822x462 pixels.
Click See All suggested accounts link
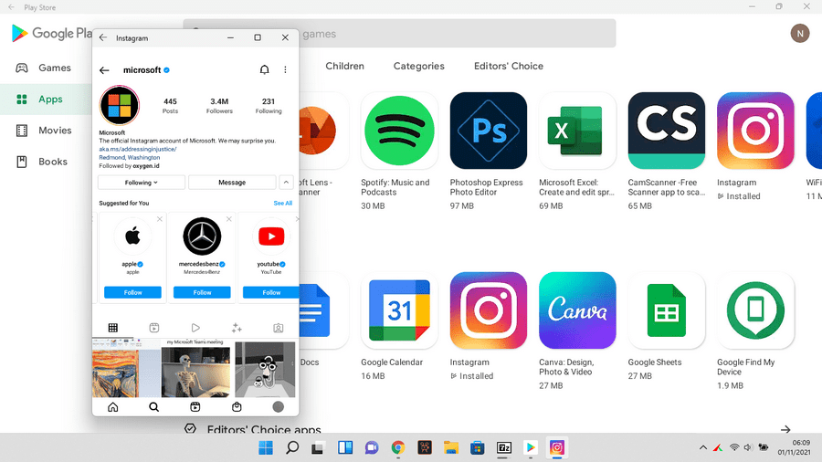pyautogui.click(x=282, y=204)
